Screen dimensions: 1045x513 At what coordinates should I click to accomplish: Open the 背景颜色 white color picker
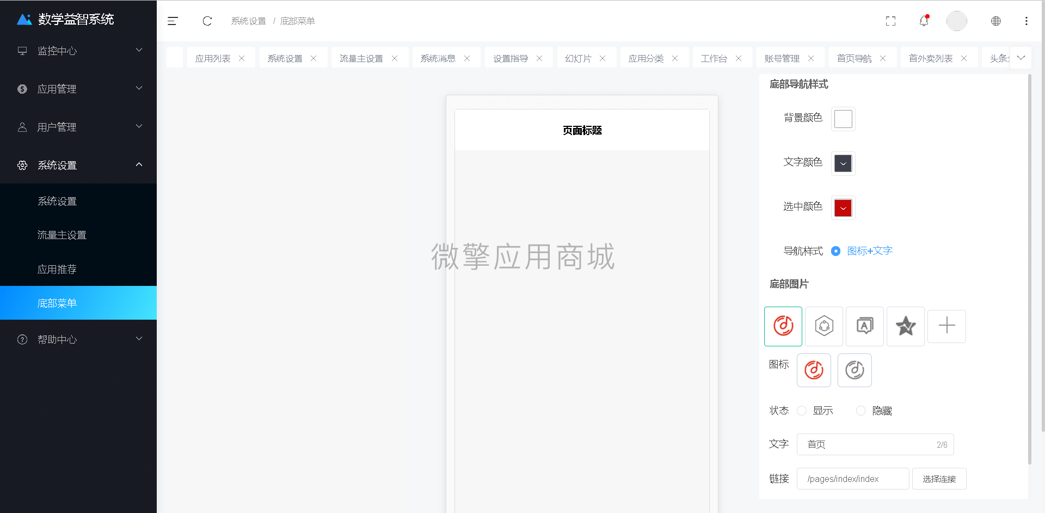[843, 119]
